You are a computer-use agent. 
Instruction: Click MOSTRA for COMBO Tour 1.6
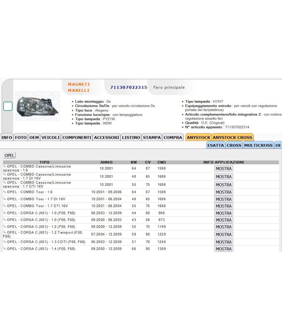pos(224,192)
